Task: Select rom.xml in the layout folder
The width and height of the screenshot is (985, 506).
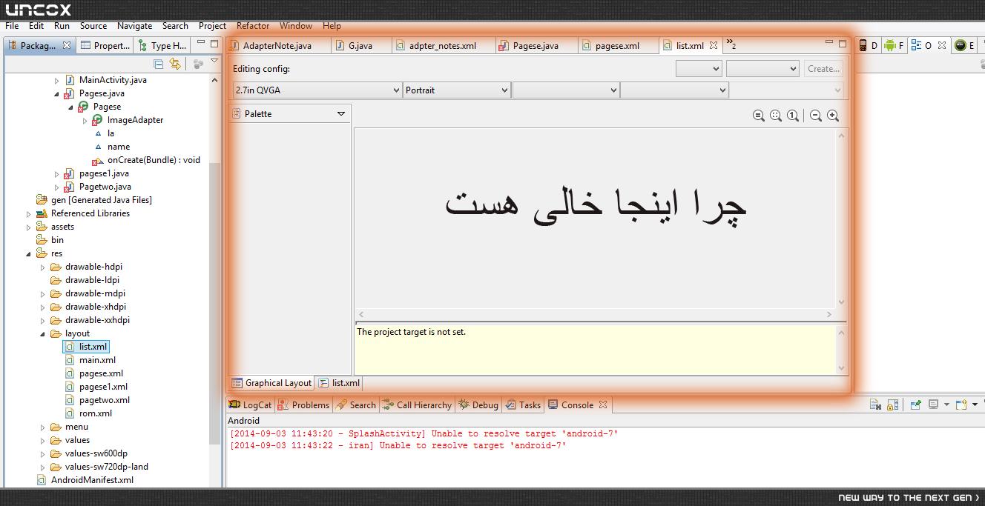Action: click(96, 413)
